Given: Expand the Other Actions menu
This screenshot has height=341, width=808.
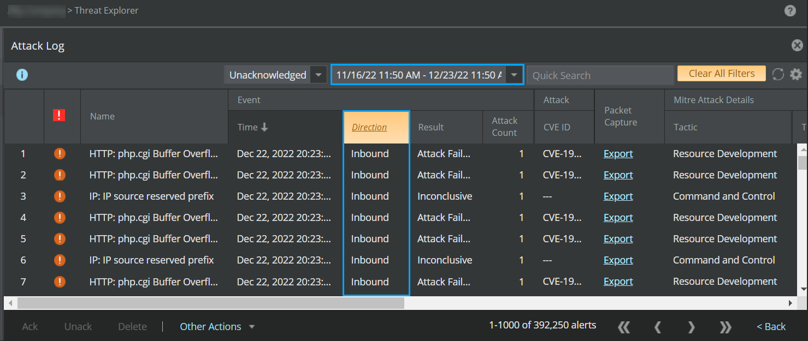Looking at the screenshot, I should click(x=217, y=327).
